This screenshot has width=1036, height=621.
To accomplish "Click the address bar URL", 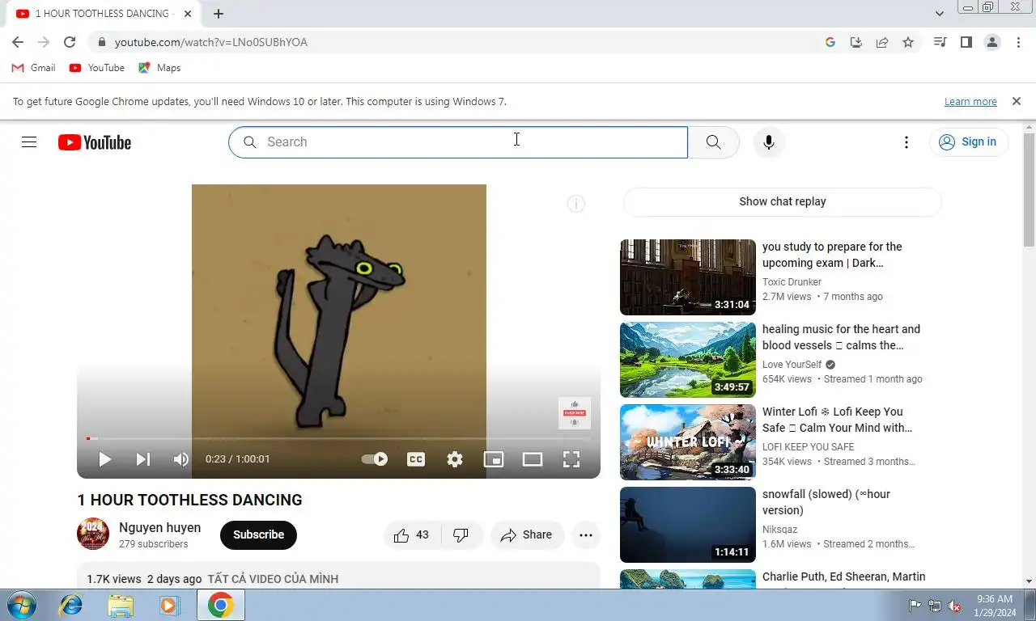I will pos(211,42).
